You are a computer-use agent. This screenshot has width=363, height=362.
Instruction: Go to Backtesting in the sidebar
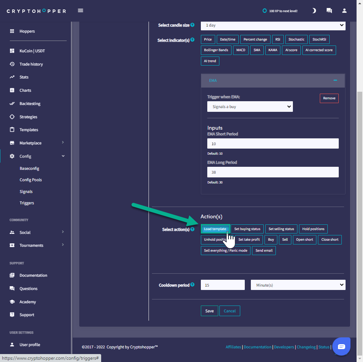(30, 103)
